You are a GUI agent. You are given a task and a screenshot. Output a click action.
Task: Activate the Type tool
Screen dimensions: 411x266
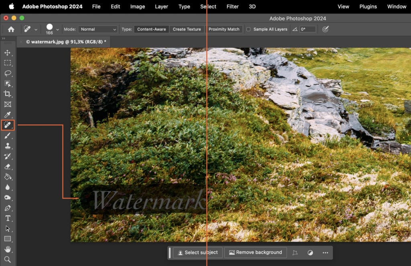(8, 219)
